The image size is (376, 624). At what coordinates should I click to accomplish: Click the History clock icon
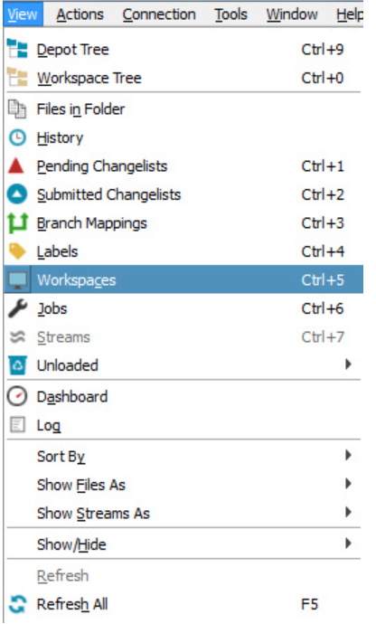pyautogui.click(x=17, y=137)
